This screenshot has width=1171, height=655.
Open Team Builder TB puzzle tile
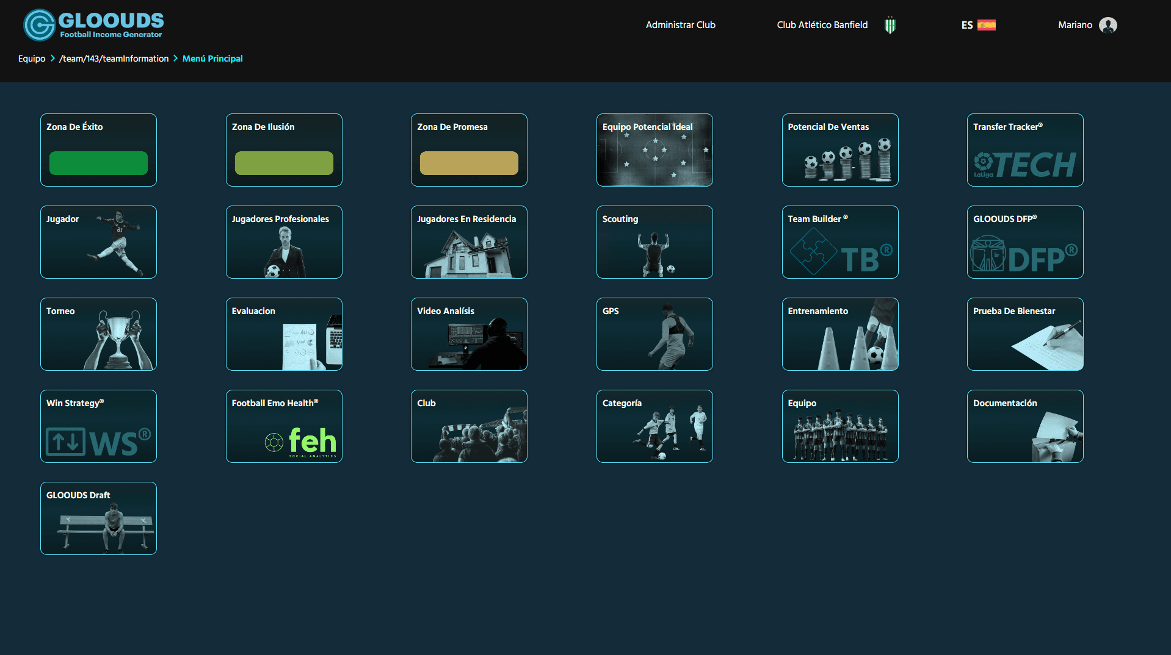pos(840,242)
